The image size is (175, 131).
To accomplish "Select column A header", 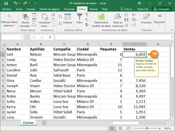I will [x=18, y=44].
